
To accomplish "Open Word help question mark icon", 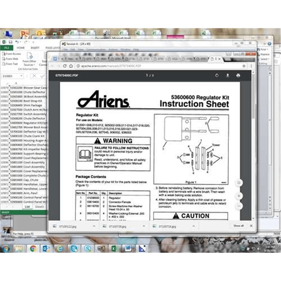I will pyautogui.click(x=269, y=44).
